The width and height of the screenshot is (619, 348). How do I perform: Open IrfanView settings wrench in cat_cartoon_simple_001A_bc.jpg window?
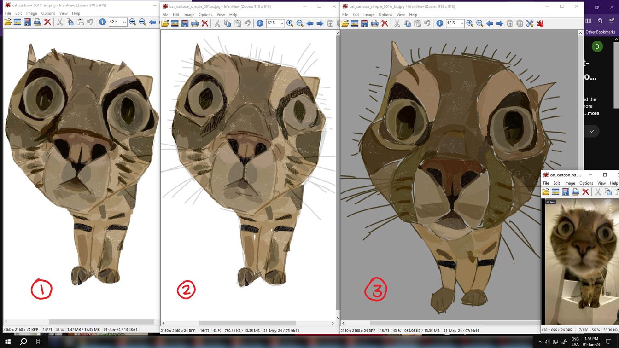530,23
